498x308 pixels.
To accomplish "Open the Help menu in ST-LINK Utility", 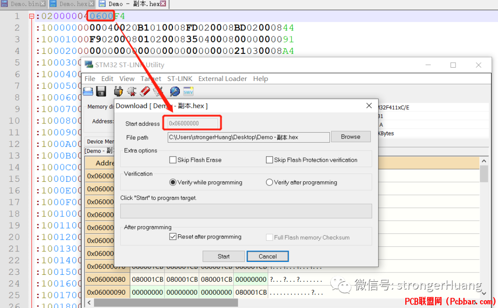I will coord(261,79).
